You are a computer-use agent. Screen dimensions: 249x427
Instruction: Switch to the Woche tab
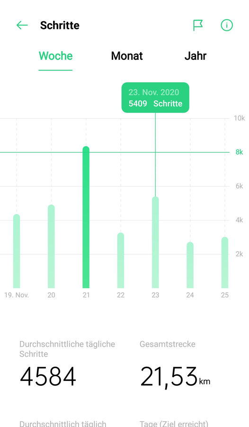(x=55, y=56)
